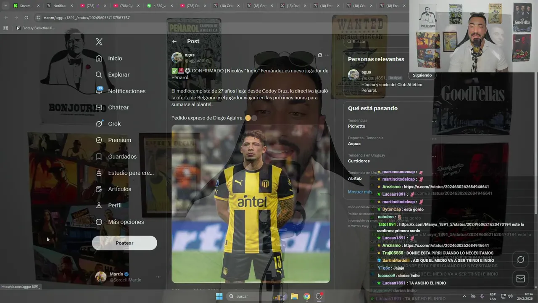The height and width of the screenshot is (303, 538).
Task: Open account menu dots beside Martín
Action: [158, 277]
